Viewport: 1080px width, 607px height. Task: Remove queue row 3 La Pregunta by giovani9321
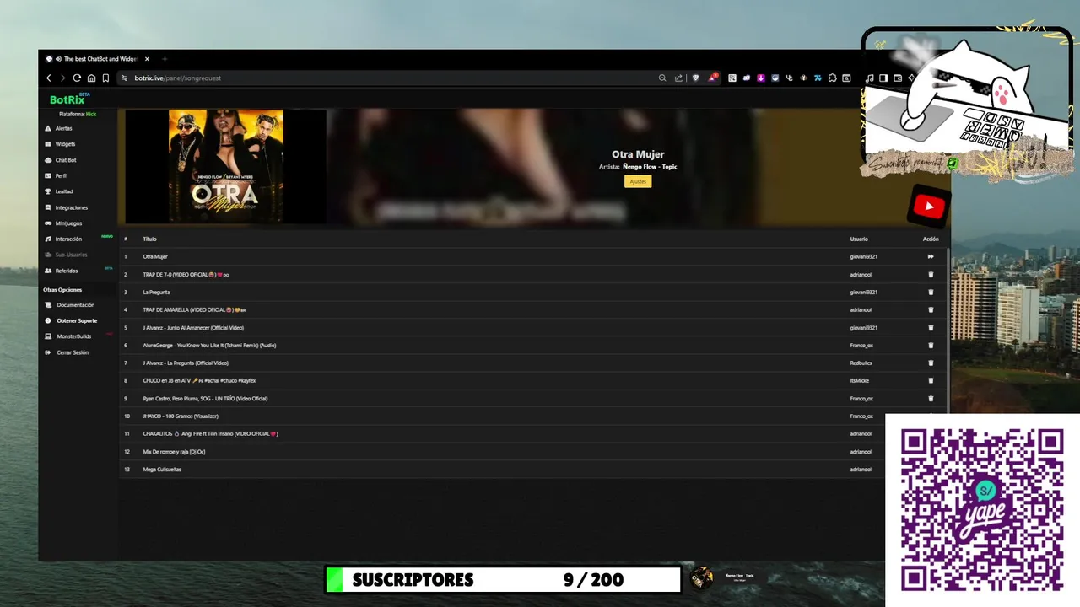pyautogui.click(x=931, y=292)
